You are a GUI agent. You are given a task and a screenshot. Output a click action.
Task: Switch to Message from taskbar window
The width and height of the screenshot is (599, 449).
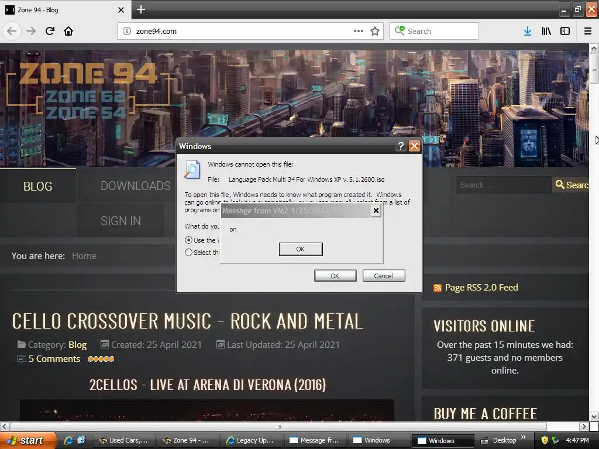point(315,440)
